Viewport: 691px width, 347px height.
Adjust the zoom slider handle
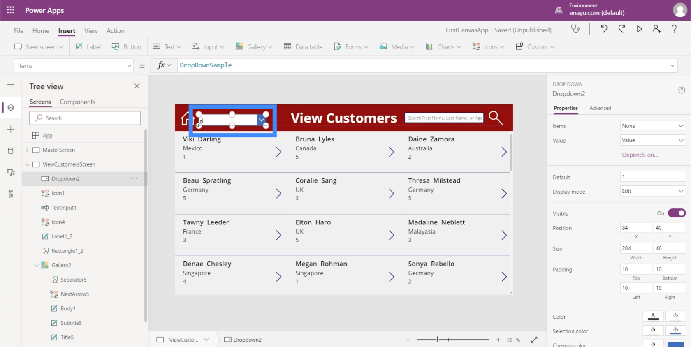[x=438, y=340]
